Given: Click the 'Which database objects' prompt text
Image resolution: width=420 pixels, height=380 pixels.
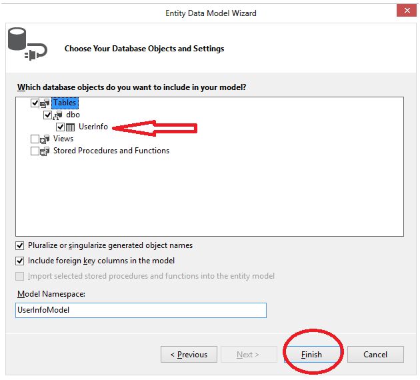Looking at the screenshot, I should [132, 87].
